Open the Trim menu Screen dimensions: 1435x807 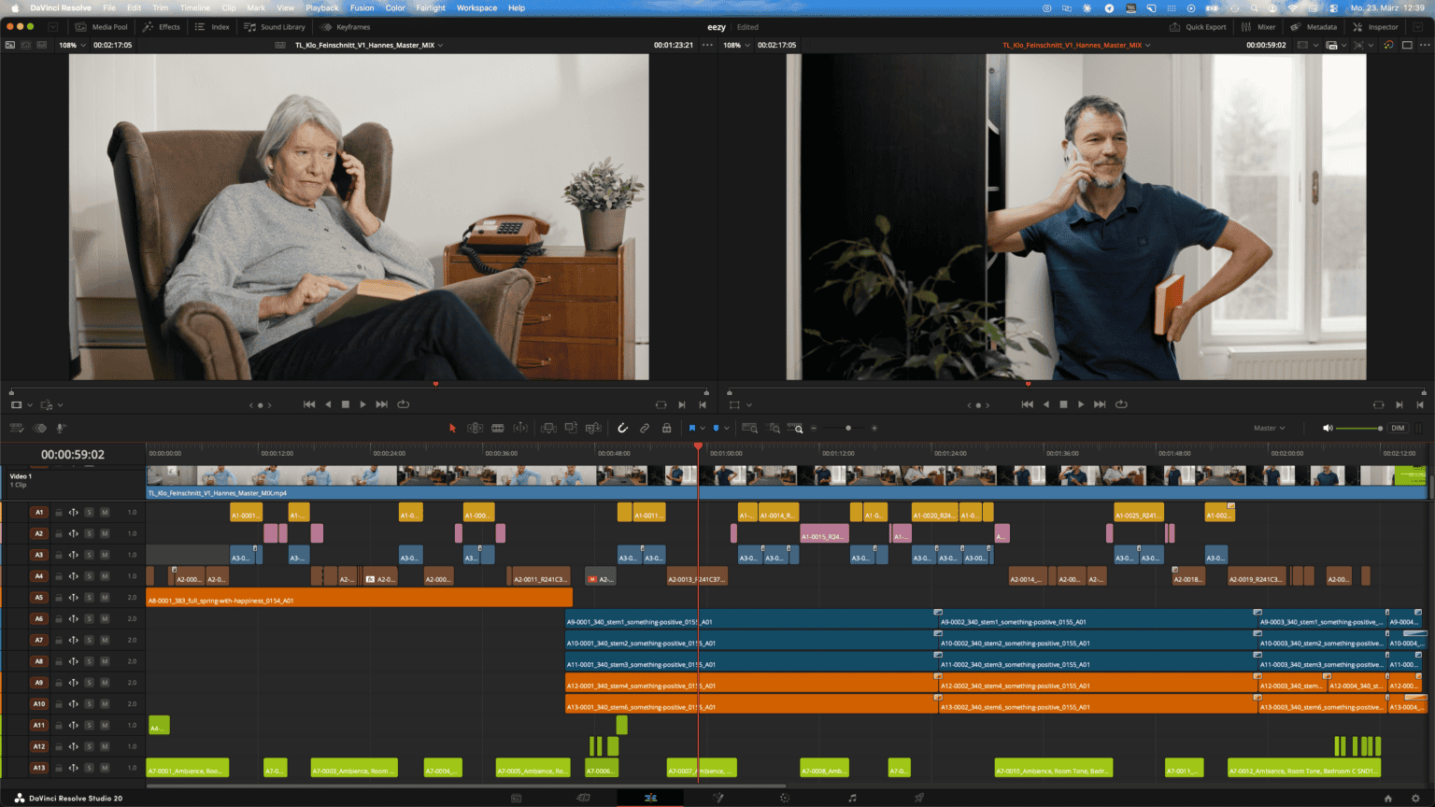(161, 7)
